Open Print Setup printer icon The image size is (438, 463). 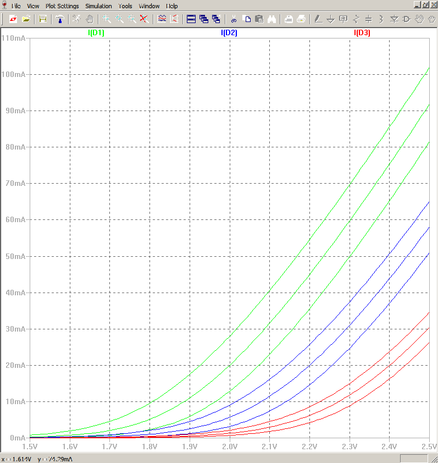pyautogui.click(x=289, y=19)
